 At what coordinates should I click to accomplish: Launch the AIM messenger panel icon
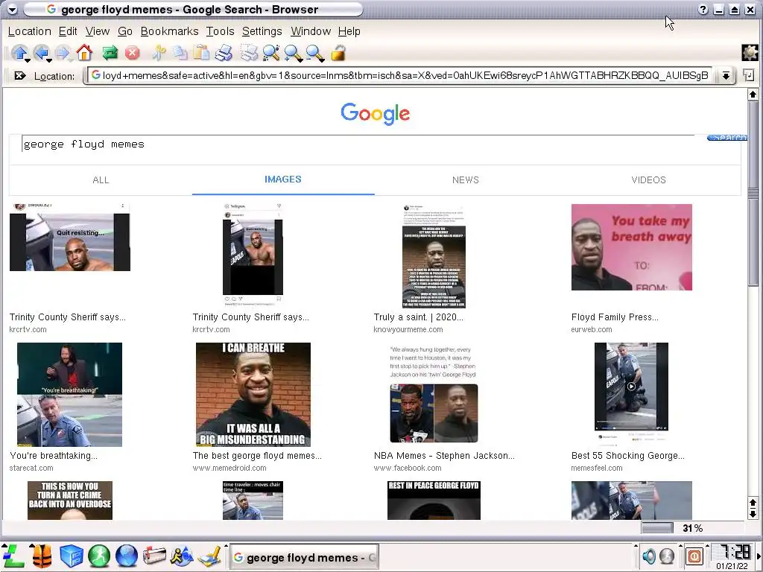tap(182, 556)
